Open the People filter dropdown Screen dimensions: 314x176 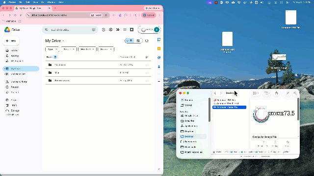(x=69, y=49)
